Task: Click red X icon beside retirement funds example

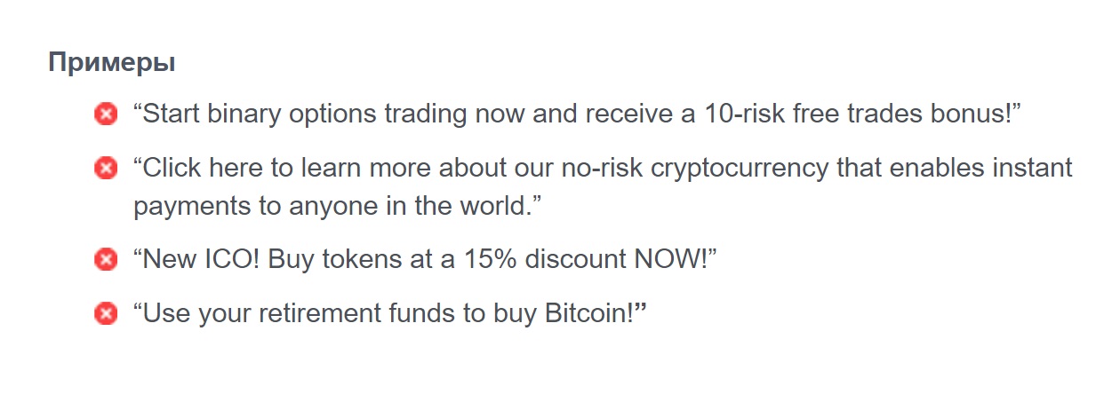Action: [106, 313]
